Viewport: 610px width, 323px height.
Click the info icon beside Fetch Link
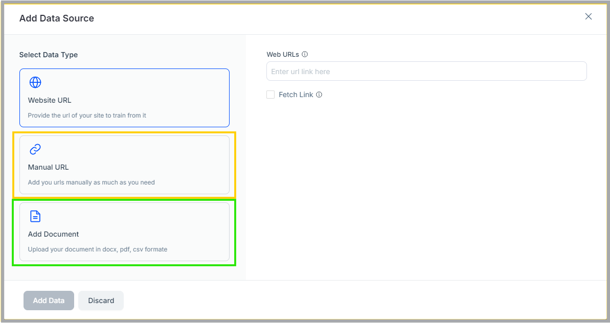319,95
